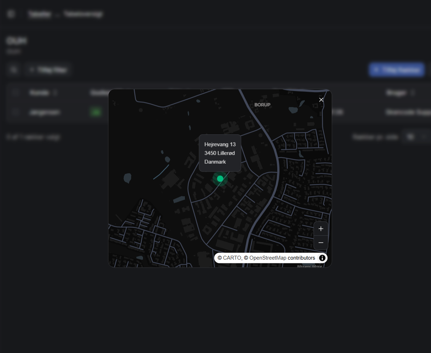Tick the checkbox on the first table row
Screen dimensions: 431x353
[x=15, y=112]
